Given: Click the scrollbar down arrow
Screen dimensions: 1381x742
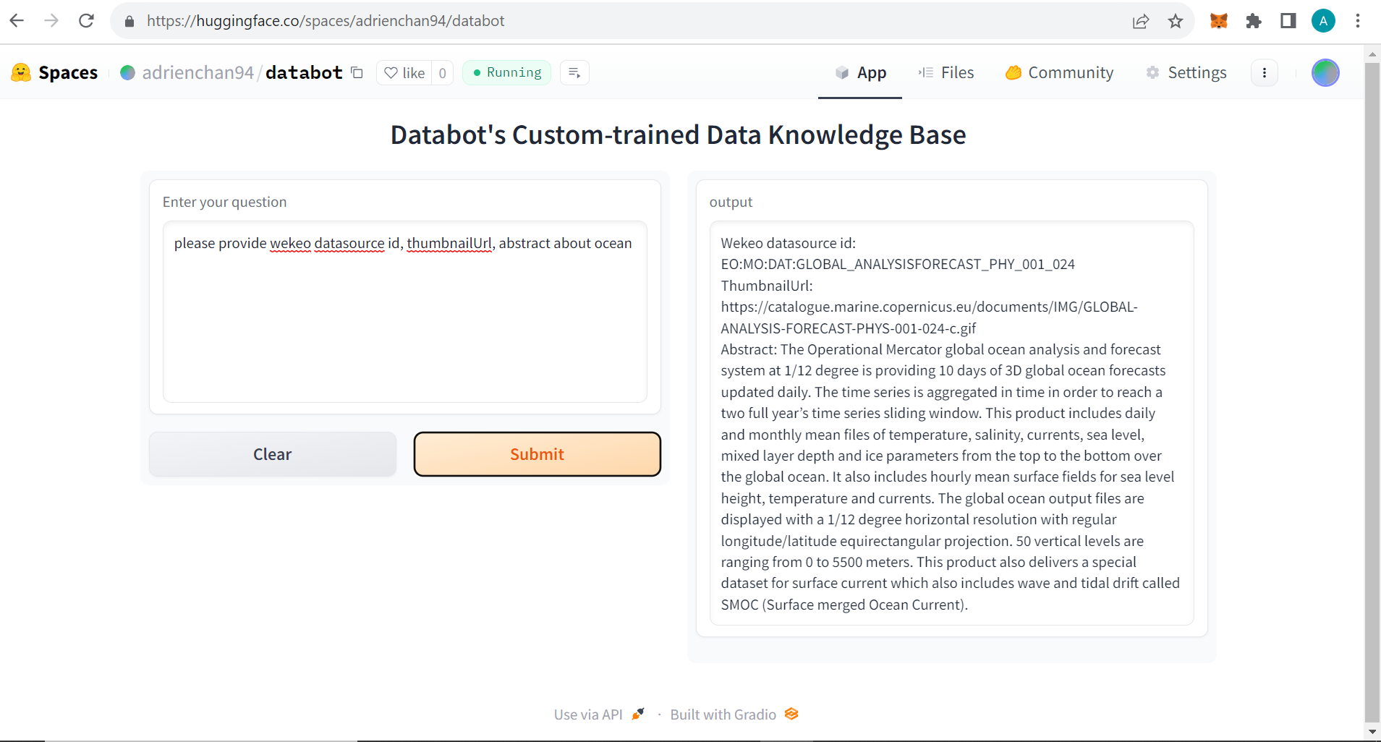Looking at the screenshot, I should point(1372,732).
